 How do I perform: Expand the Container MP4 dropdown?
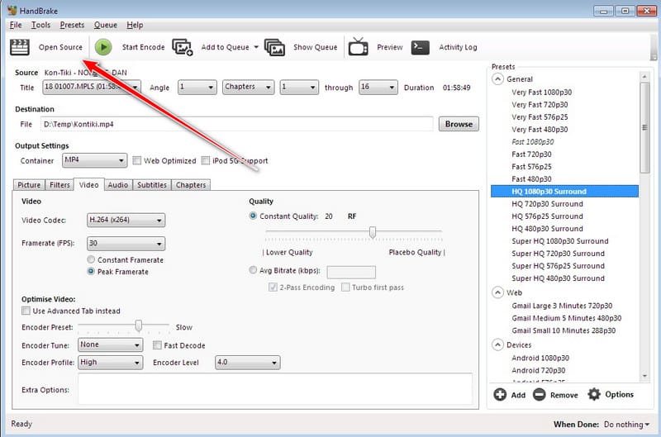coord(95,160)
